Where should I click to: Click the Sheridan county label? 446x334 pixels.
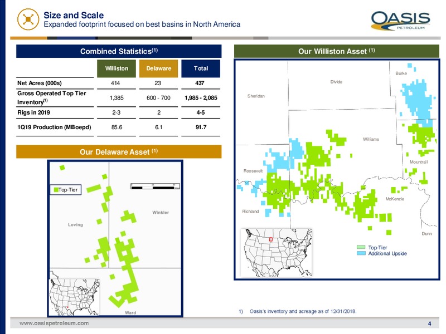[x=256, y=96]
